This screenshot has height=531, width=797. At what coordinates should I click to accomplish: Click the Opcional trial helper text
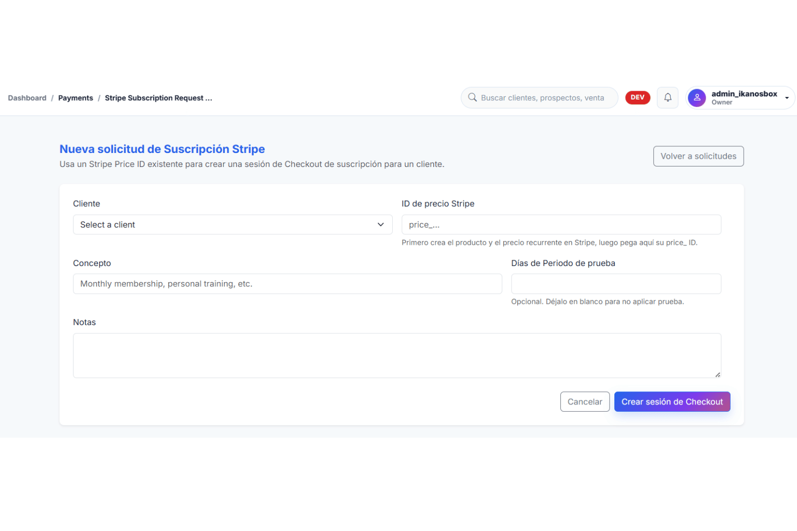point(597,302)
